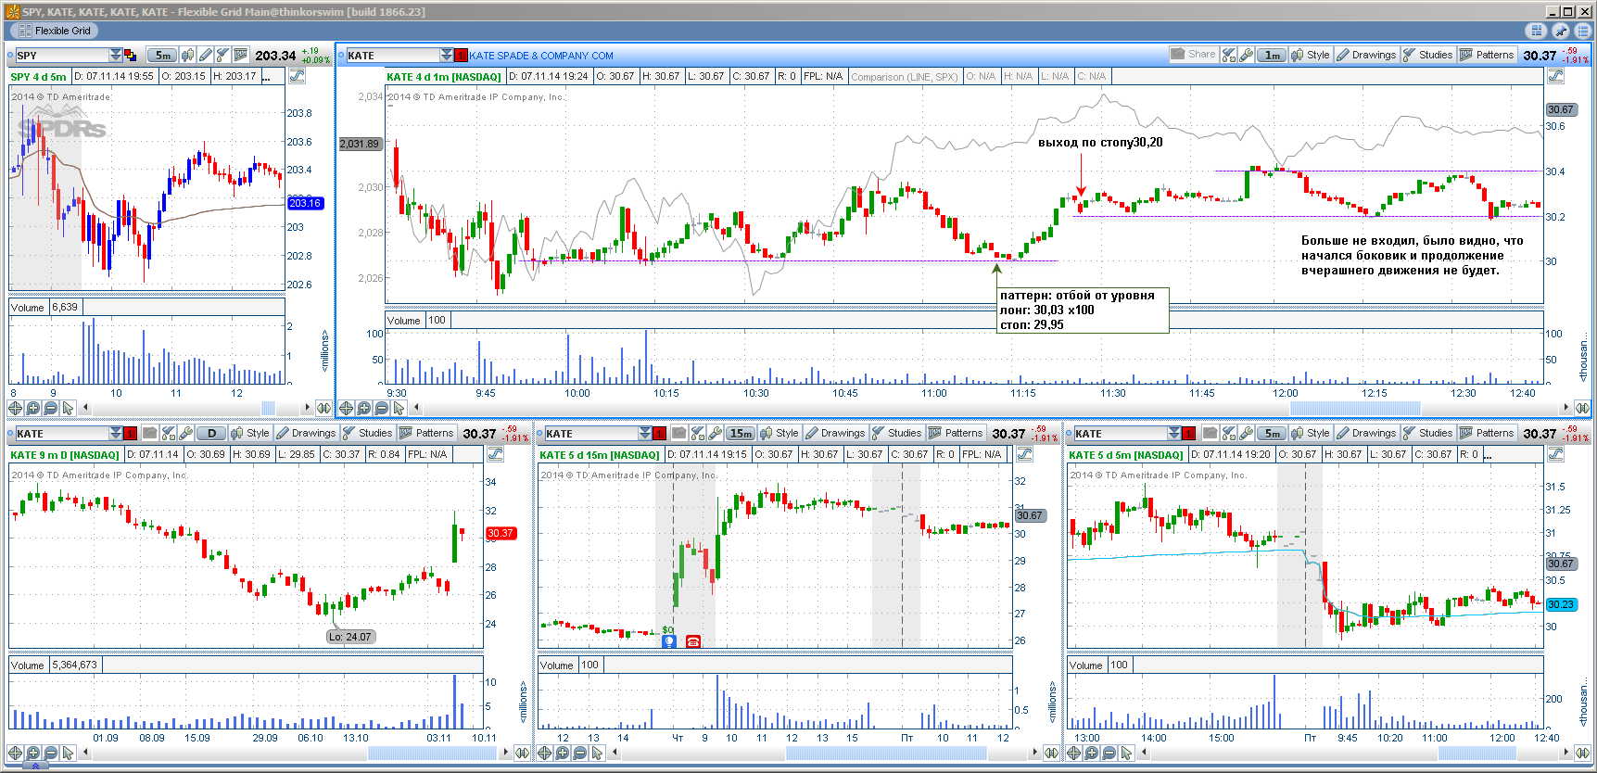Open the Studies menu in main KATE chart
This screenshot has width=1597, height=773.
pyautogui.click(x=1427, y=56)
